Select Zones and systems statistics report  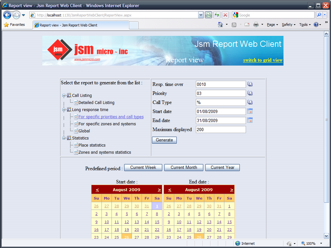click(x=105, y=152)
